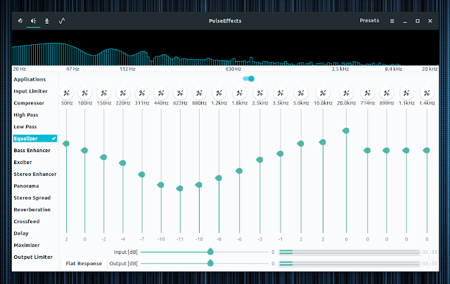
Task: Select Bass Enhancer in the sidebar
Action: point(32,150)
